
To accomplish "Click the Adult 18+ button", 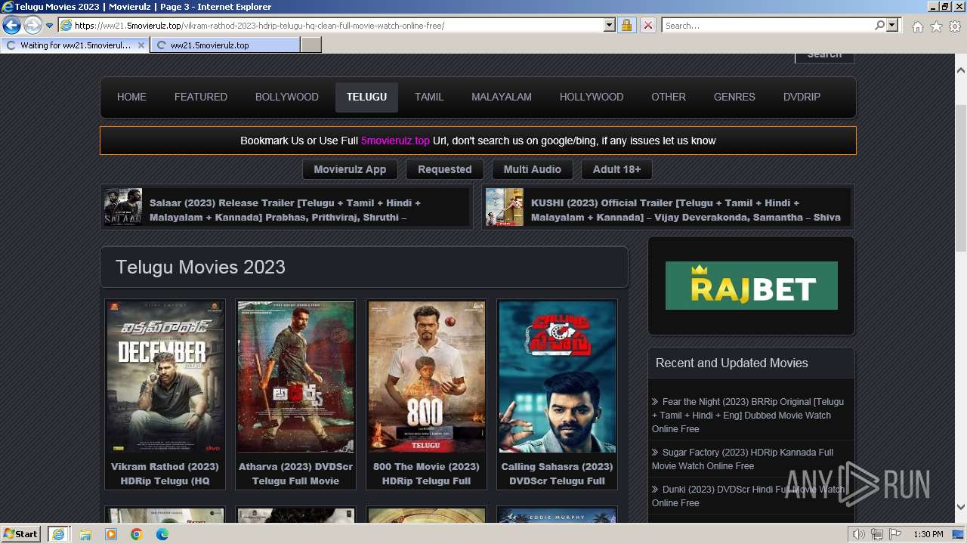I will (616, 169).
